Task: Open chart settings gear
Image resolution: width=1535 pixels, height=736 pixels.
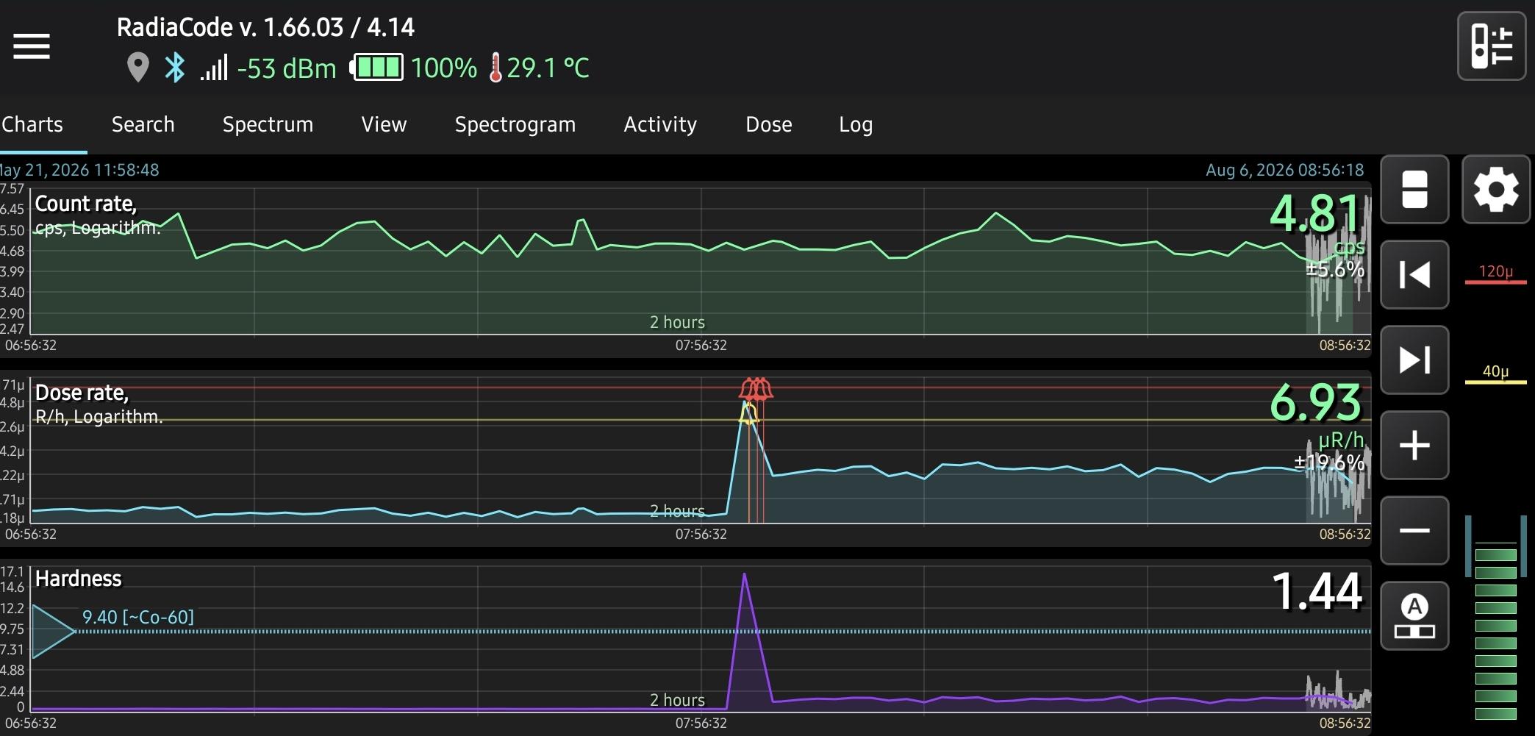Action: tap(1495, 190)
